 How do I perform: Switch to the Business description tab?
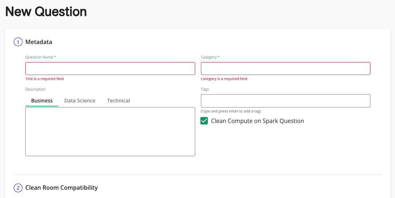(x=42, y=101)
